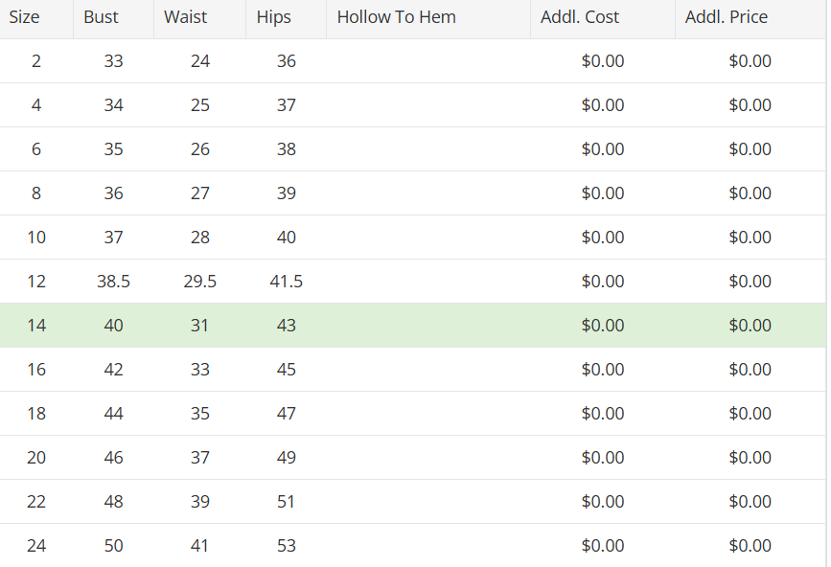
Task: Sort by the Size column header
Action: click(25, 17)
